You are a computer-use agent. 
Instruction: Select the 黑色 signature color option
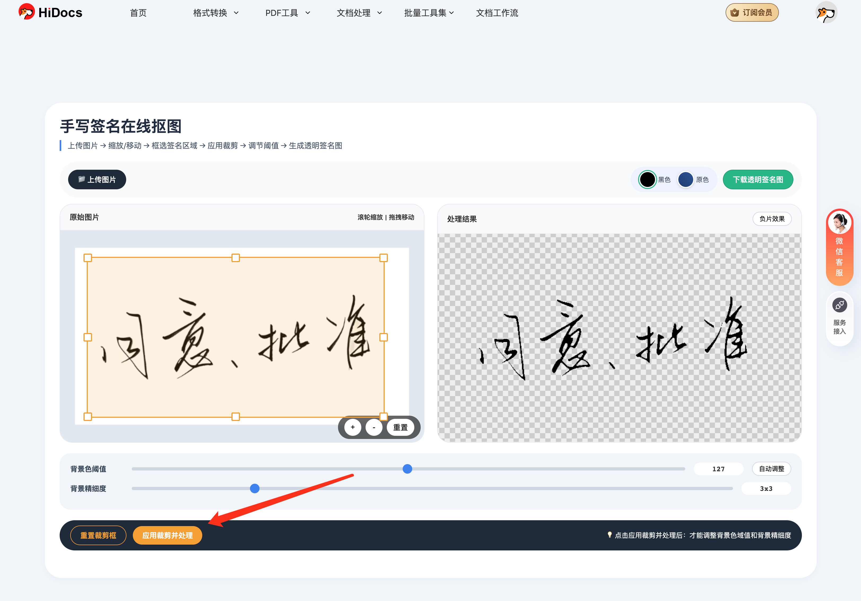click(x=647, y=180)
